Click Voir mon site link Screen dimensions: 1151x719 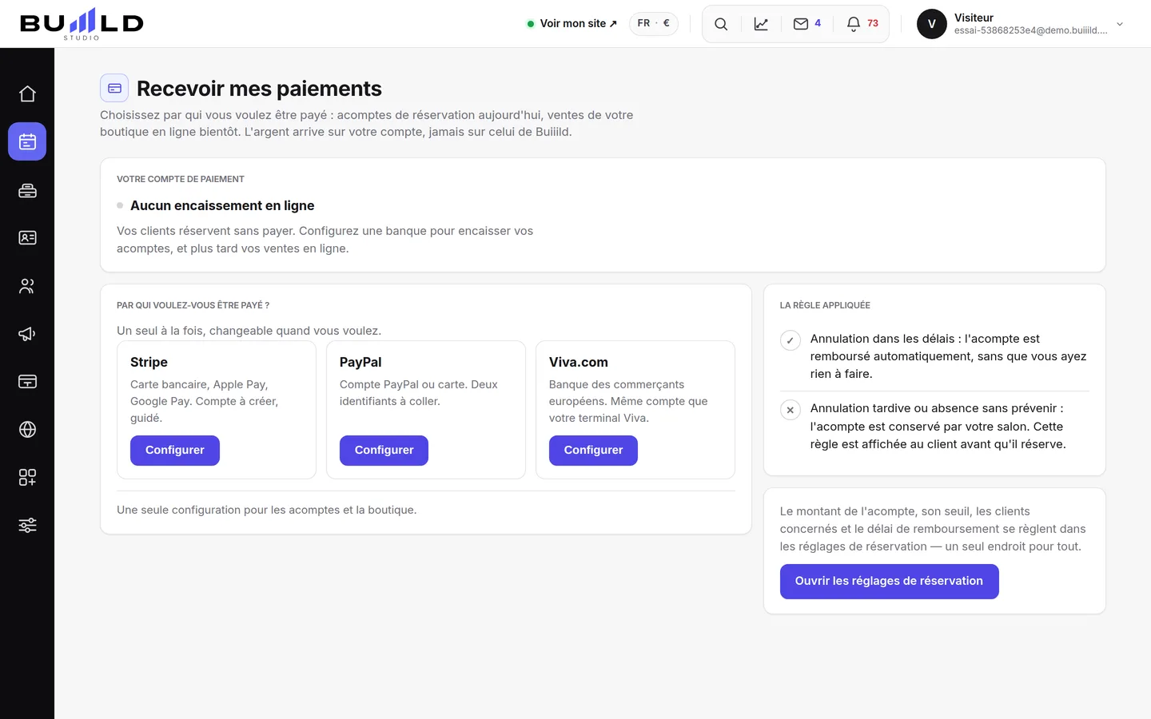tap(572, 24)
